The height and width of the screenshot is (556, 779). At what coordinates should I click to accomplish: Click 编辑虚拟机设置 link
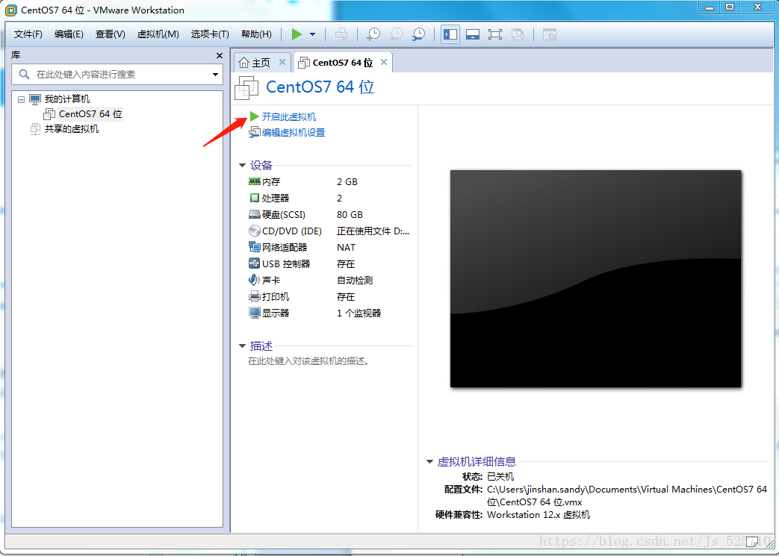[x=293, y=133]
